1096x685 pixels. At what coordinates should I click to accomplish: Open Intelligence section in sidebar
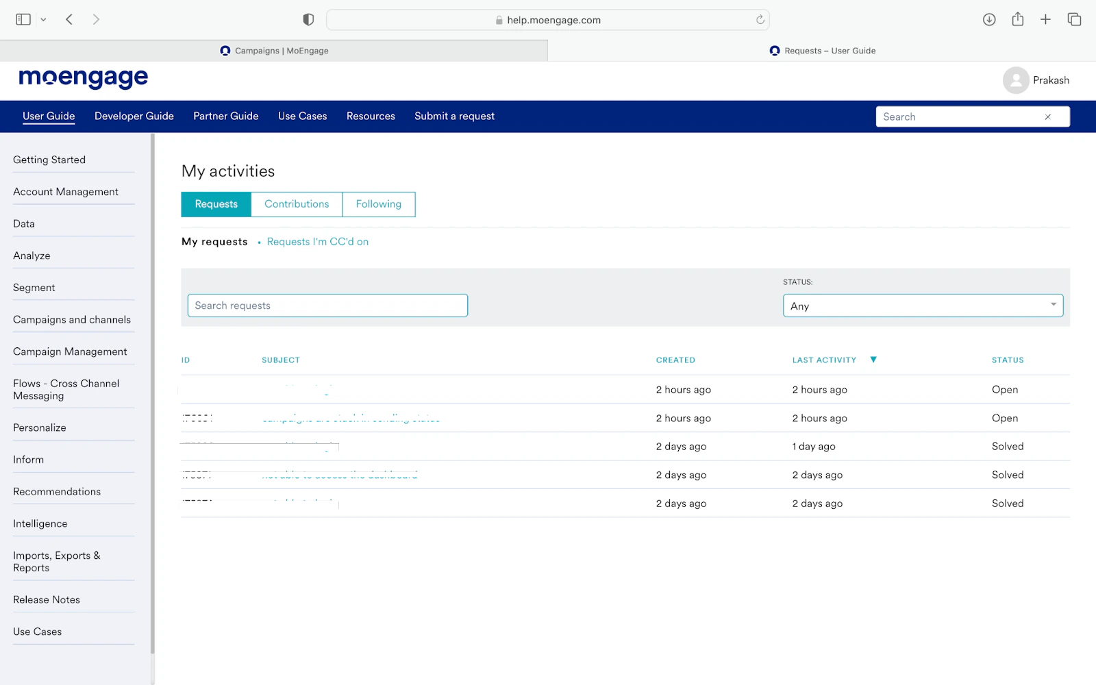(x=40, y=523)
